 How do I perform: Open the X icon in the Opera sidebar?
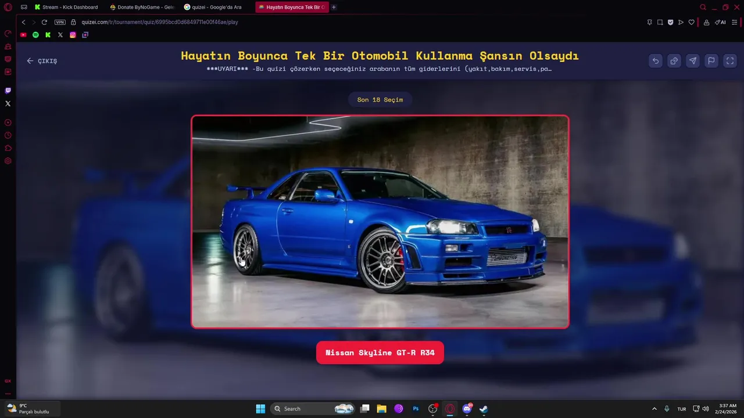pyautogui.click(x=8, y=103)
